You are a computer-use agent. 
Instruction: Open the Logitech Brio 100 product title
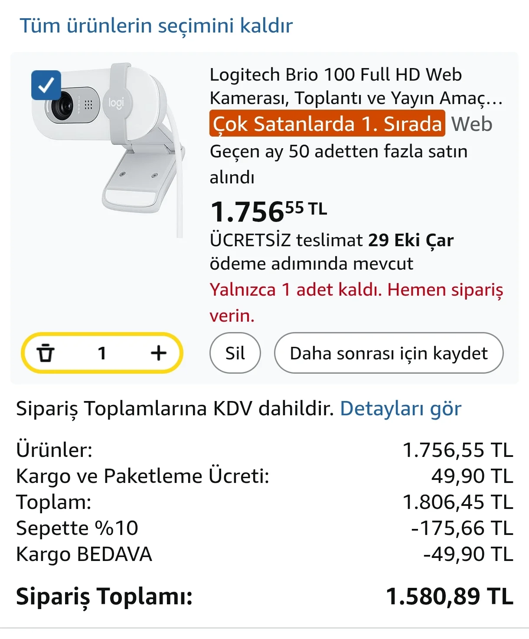tap(356, 86)
